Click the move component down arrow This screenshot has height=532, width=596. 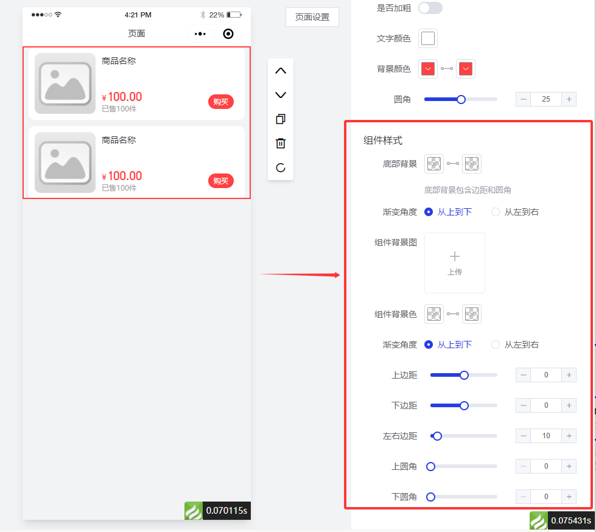click(280, 95)
